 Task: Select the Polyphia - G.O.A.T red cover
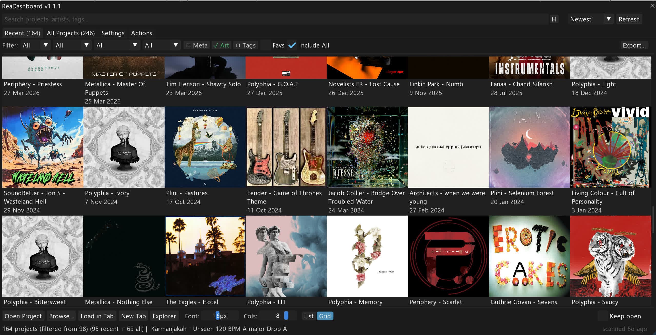click(x=286, y=68)
